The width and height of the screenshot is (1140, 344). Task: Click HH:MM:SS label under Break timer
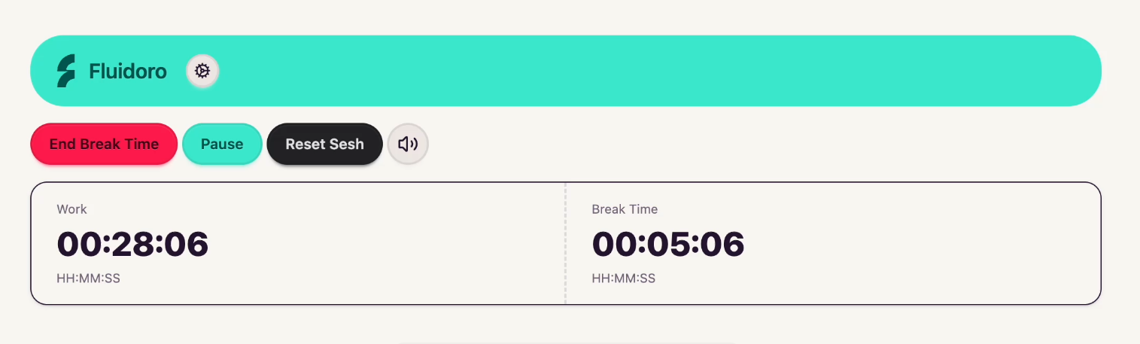pos(623,279)
